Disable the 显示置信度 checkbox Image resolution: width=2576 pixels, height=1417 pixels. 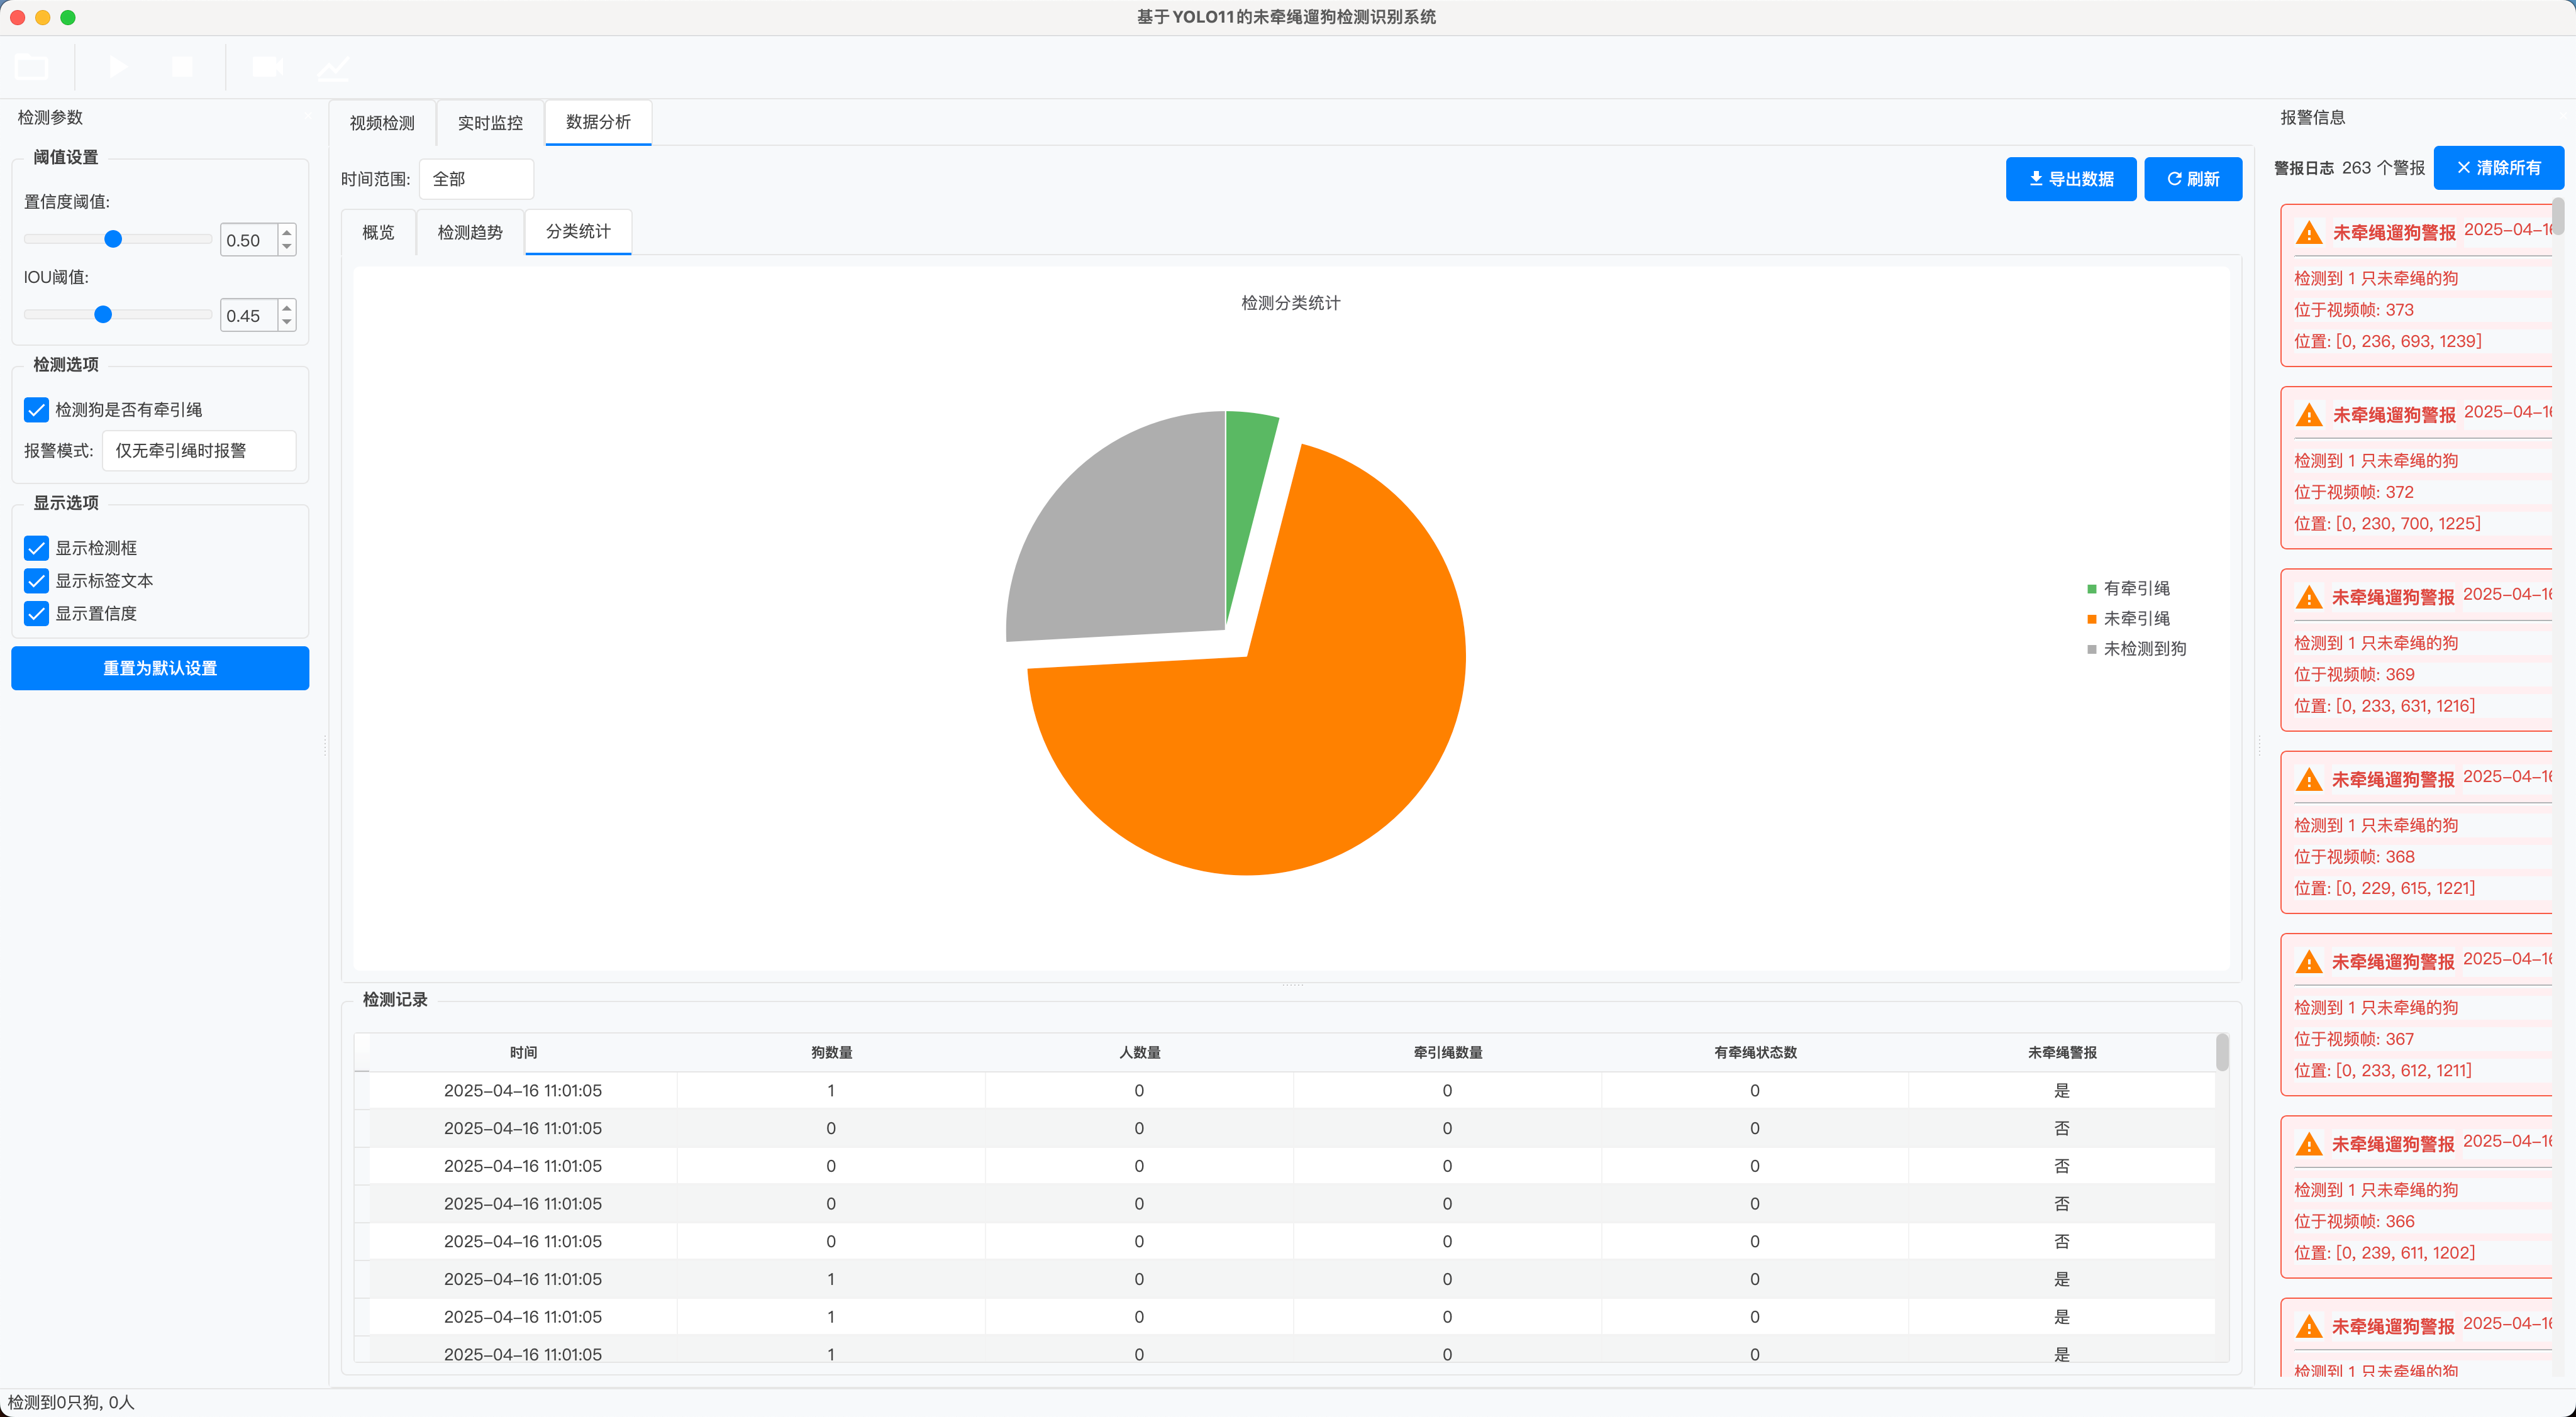click(x=36, y=614)
